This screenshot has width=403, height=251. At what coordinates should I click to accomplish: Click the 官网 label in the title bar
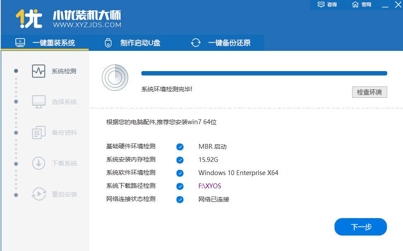366,5
